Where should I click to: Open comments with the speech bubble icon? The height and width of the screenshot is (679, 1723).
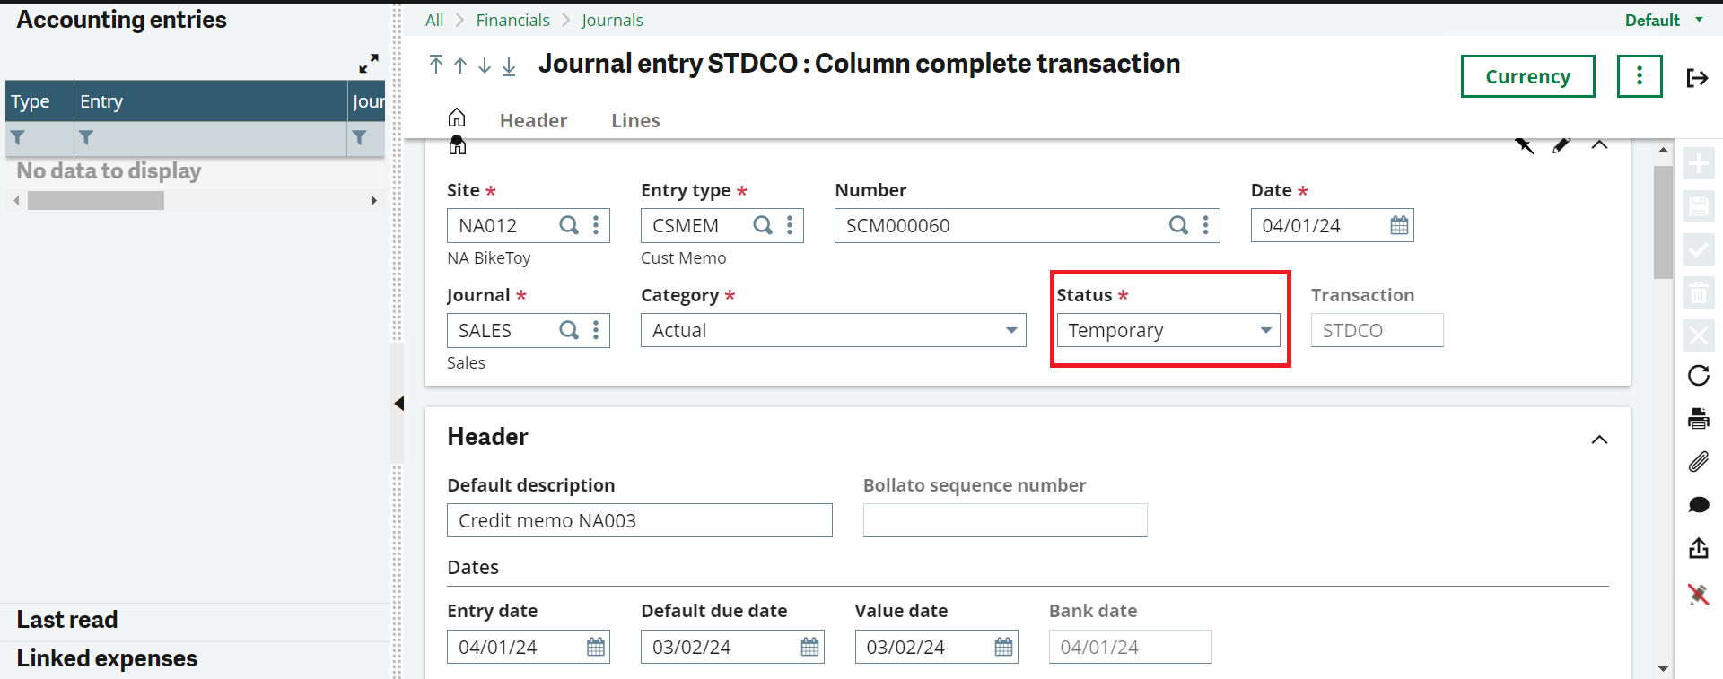pos(1699,505)
